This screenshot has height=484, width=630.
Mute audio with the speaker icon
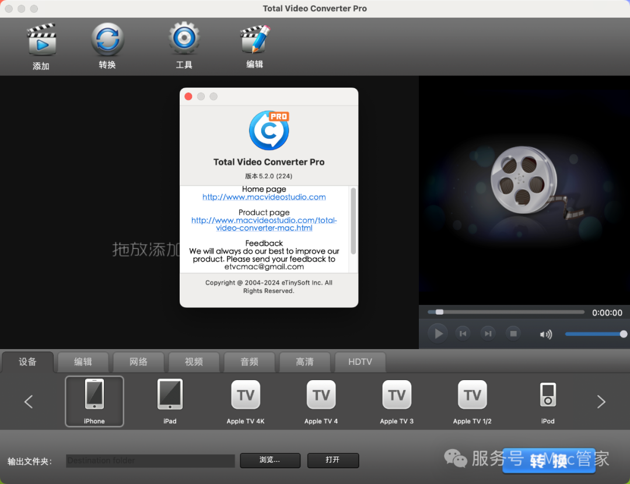pos(546,334)
